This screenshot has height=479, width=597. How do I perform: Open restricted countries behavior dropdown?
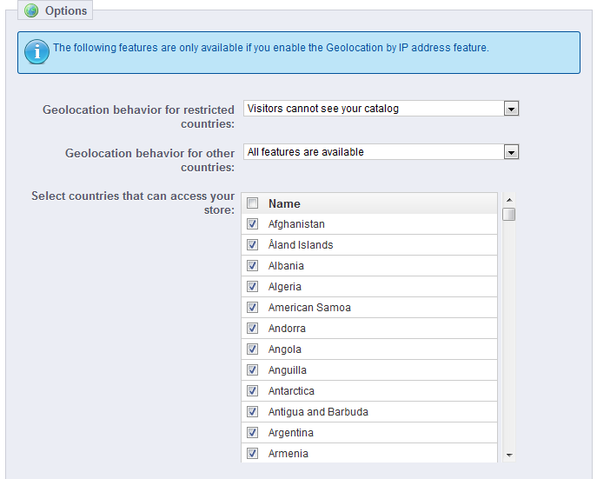pyautogui.click(x=381, y=109)
